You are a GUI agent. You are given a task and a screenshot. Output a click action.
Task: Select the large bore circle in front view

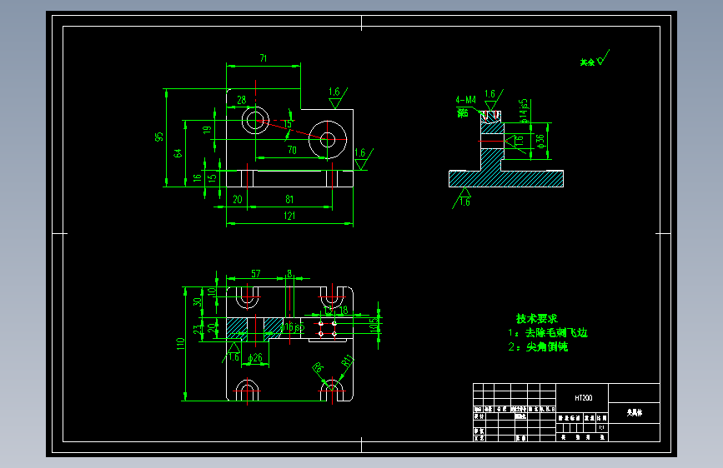pos(328,139)
